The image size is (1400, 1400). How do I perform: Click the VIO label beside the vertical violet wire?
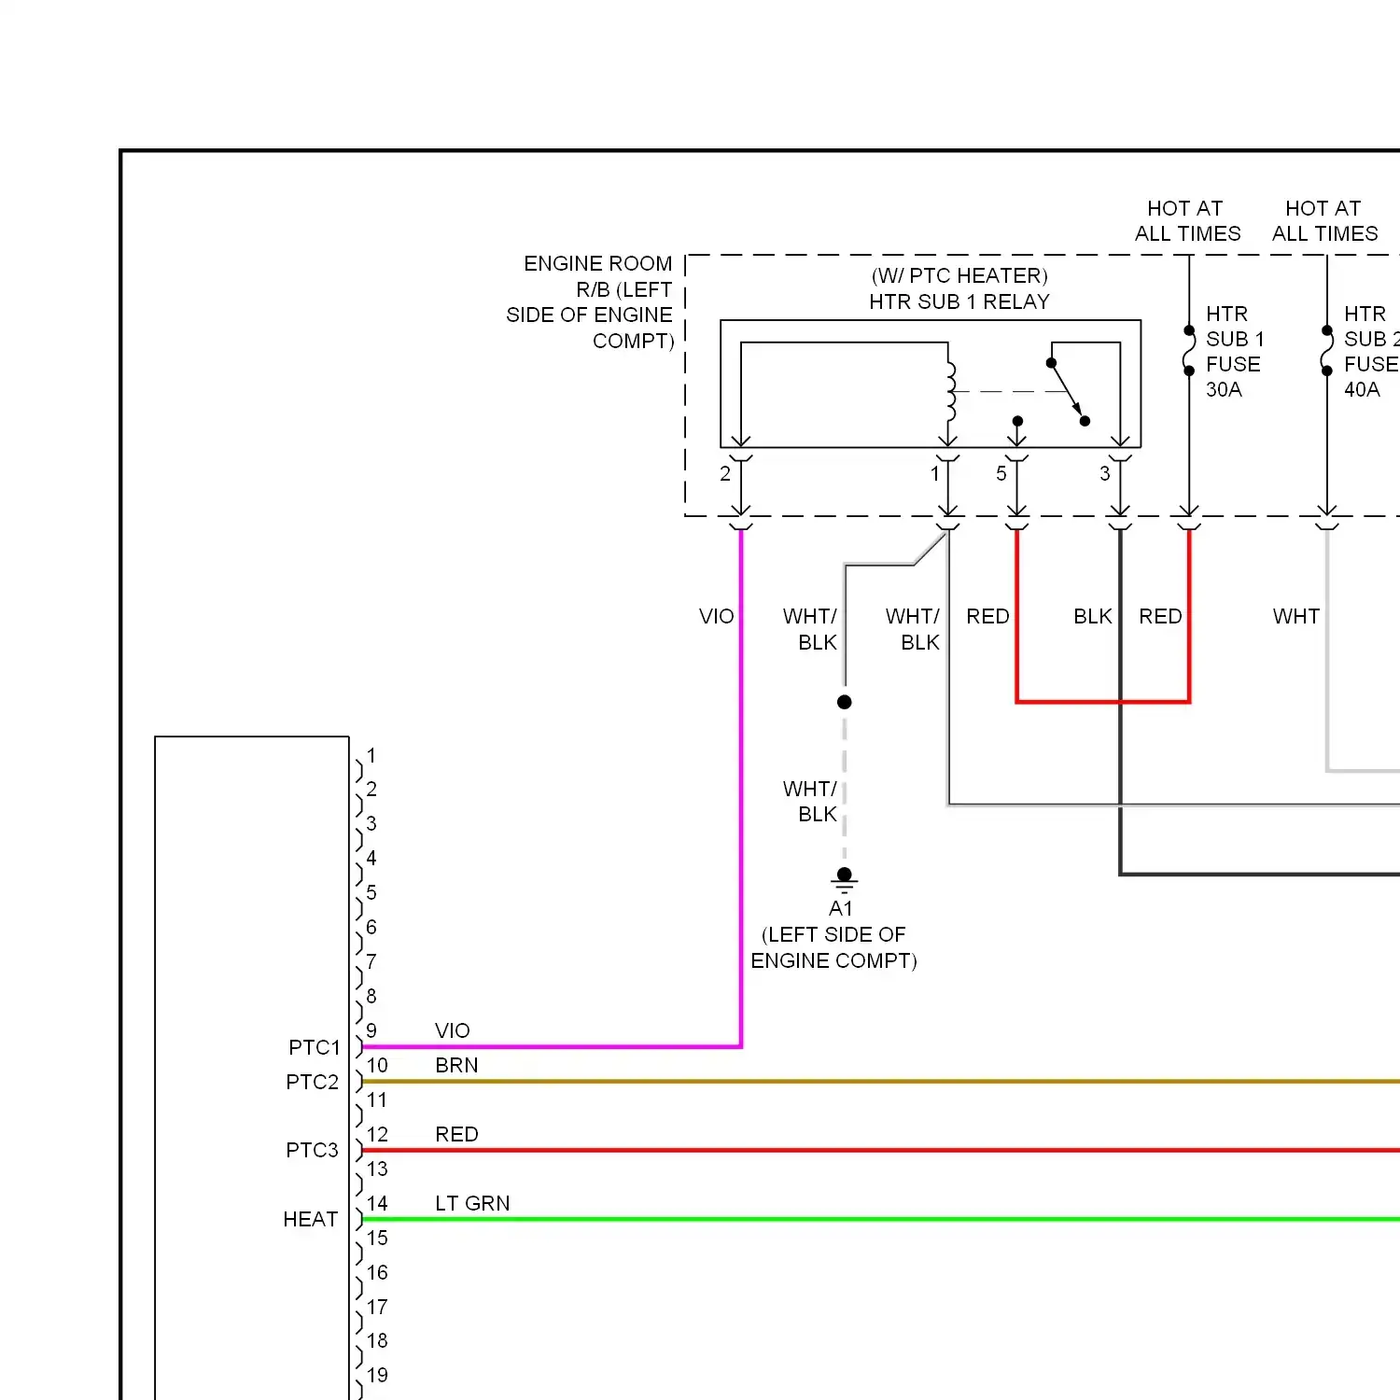(717, 616)
